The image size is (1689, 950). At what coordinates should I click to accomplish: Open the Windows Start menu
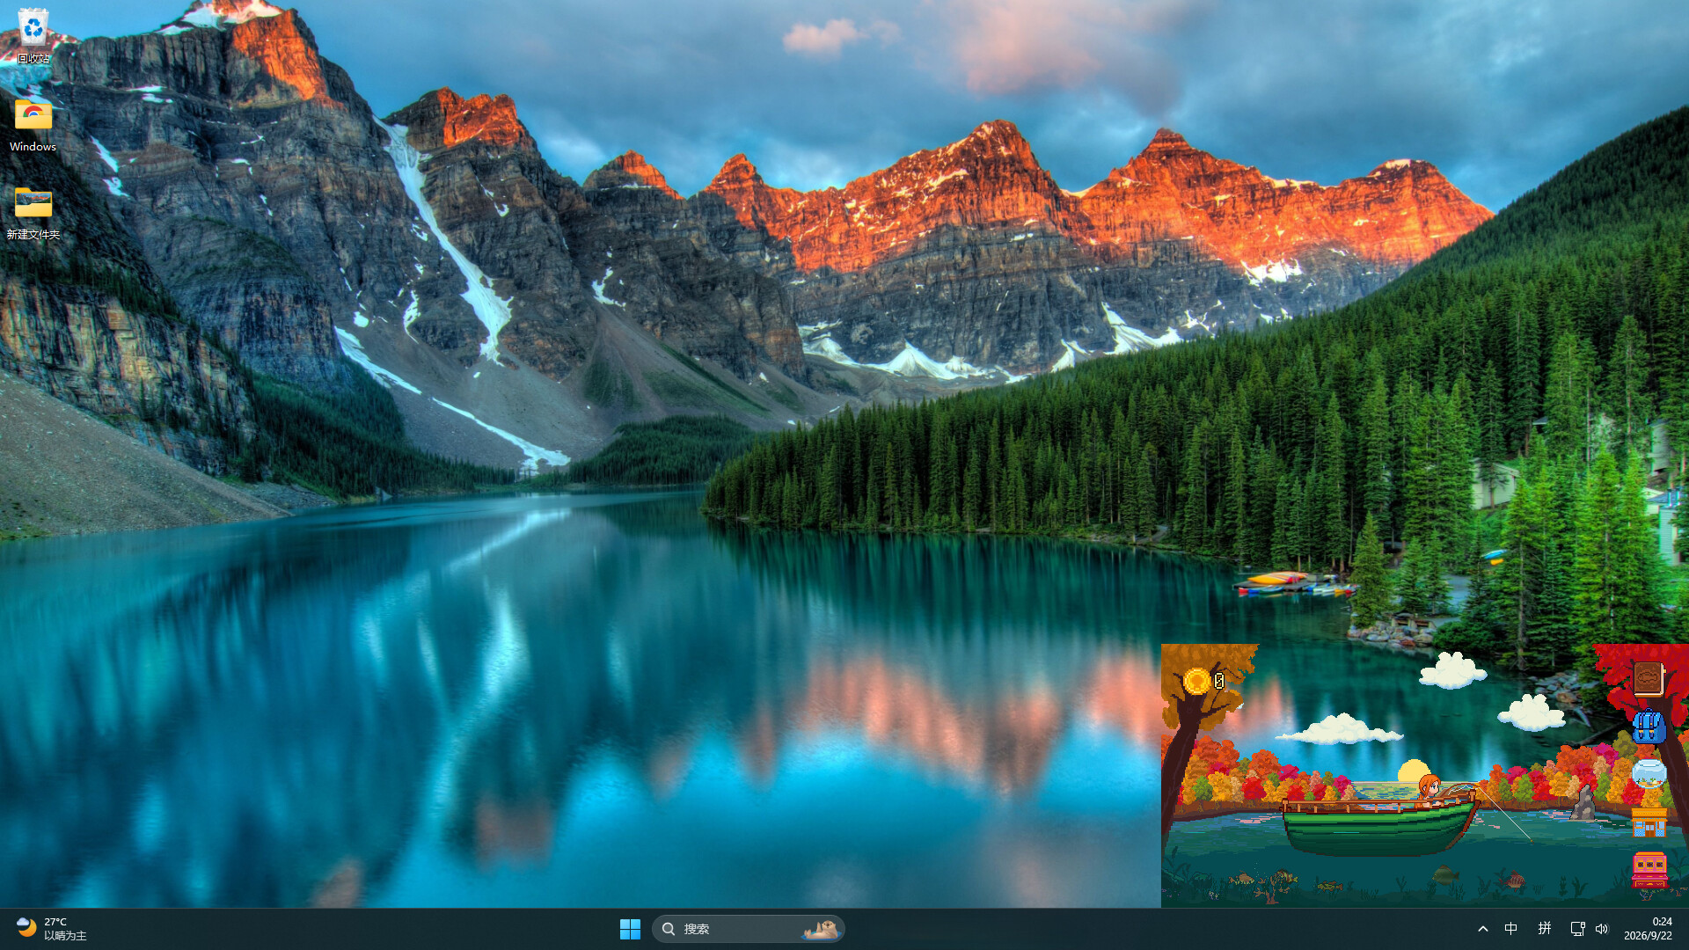(x=630, y=929)
